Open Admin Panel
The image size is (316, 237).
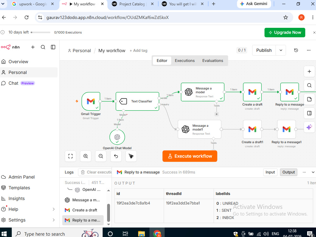29,177
